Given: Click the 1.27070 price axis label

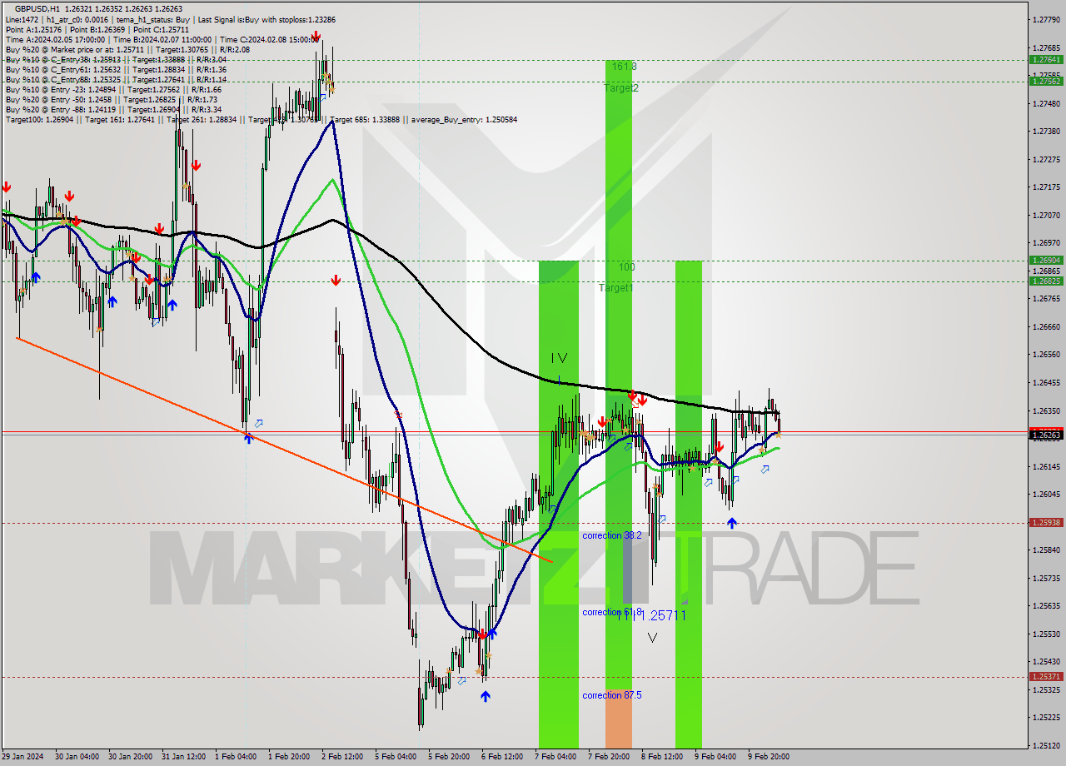Looking at the screenshot, I should (x=1046, y=215).
